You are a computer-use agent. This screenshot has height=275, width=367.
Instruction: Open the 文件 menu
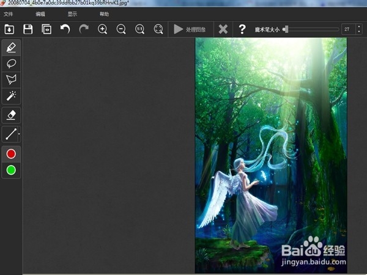click(x=9, y=14)
